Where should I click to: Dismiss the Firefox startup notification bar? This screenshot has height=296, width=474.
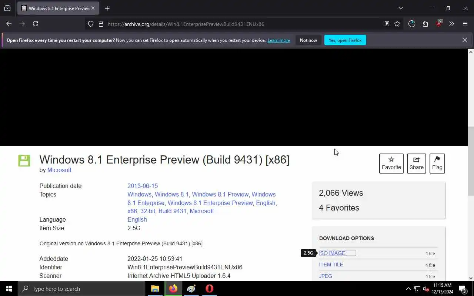465,40
